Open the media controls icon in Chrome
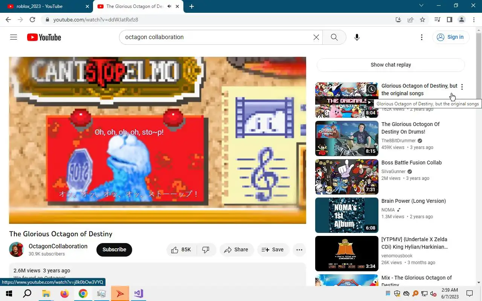The width and height of the screenshot is (482, 301). [437, 20]
